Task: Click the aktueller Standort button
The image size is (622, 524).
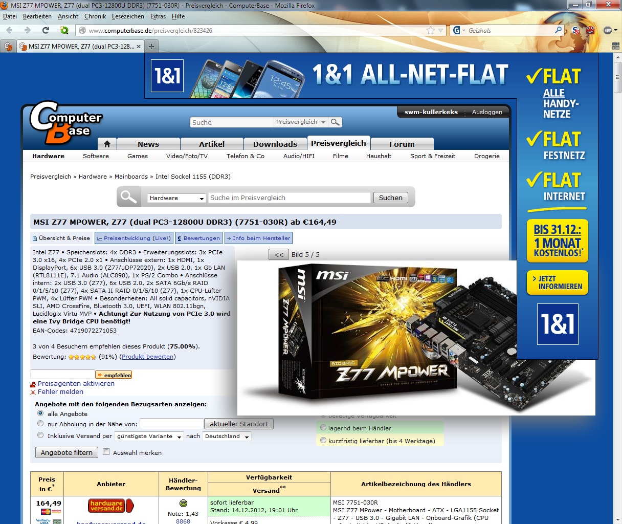Action: pos(239,424)
